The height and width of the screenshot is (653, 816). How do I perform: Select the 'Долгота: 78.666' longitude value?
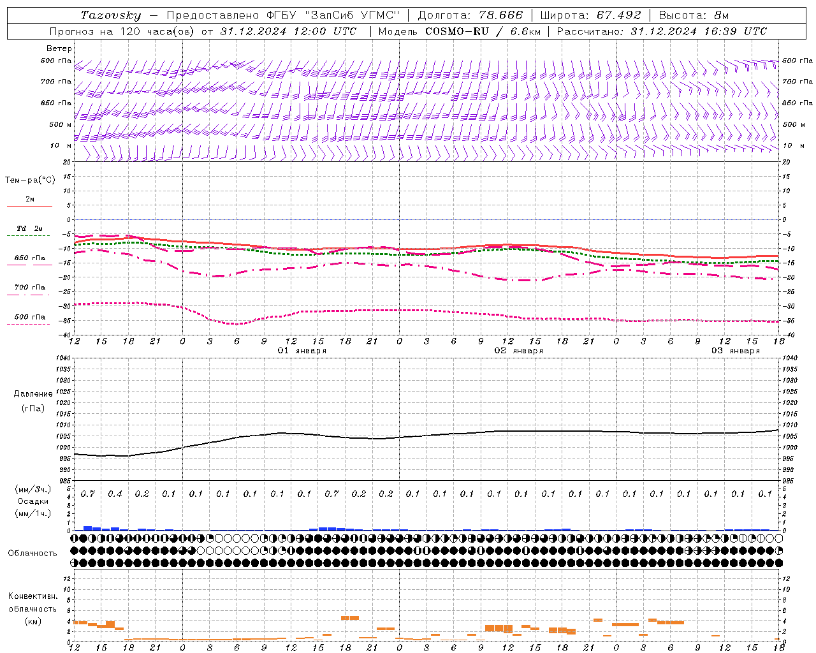(x=470, y=15)
